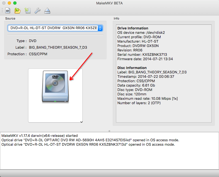The image size is (219, 177).
Task: Click the splitter handle above the log
Action: [109, 131]
